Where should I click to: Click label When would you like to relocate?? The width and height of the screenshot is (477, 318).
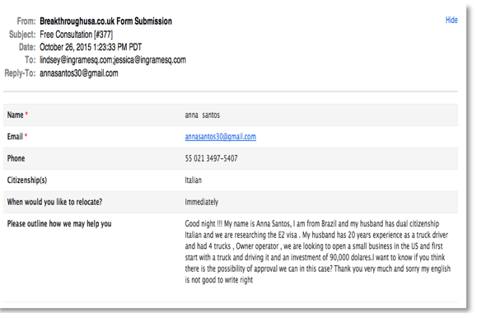[54, 202]
